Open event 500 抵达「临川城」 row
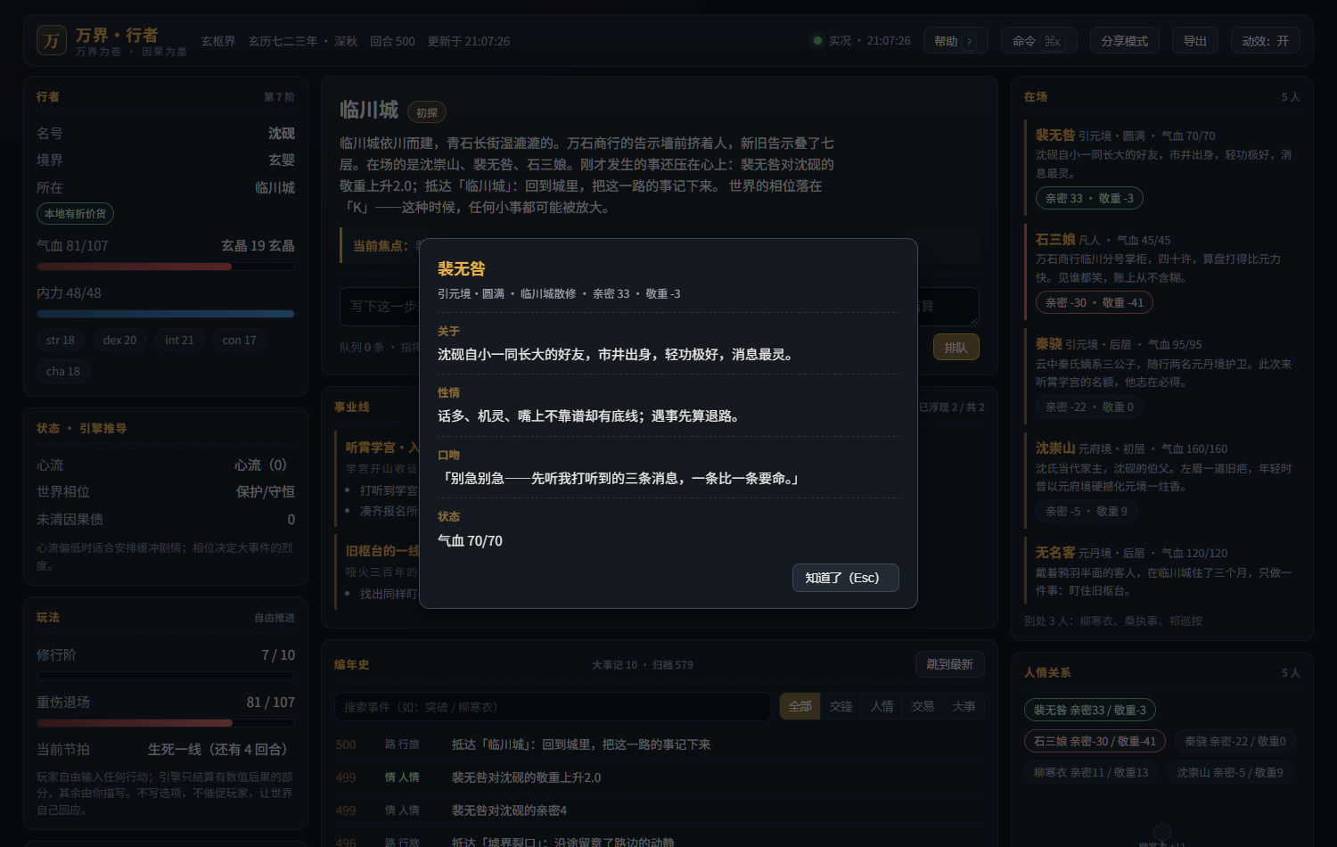The image size is (1337, 847). click(660, 744)
